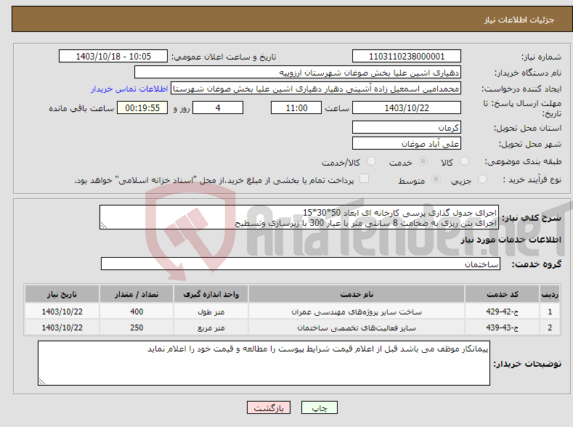The image size is (573, 427).
Task: Click the نام خدمت column header
Action: coord(357,294)
